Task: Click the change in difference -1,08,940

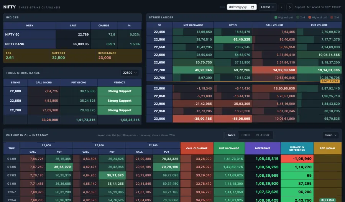Action: 297,159
